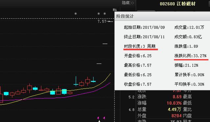The image size is (210, 122).
Task: Click the 4.8 price axis label
Action: pyautogui.click(x=131, y=110)
